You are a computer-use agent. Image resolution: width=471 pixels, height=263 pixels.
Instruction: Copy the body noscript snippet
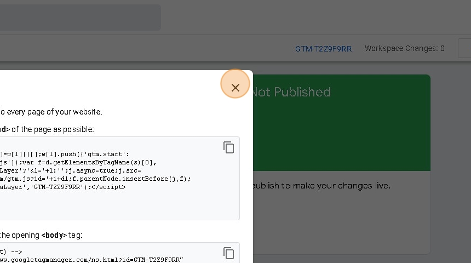[228, 253]
